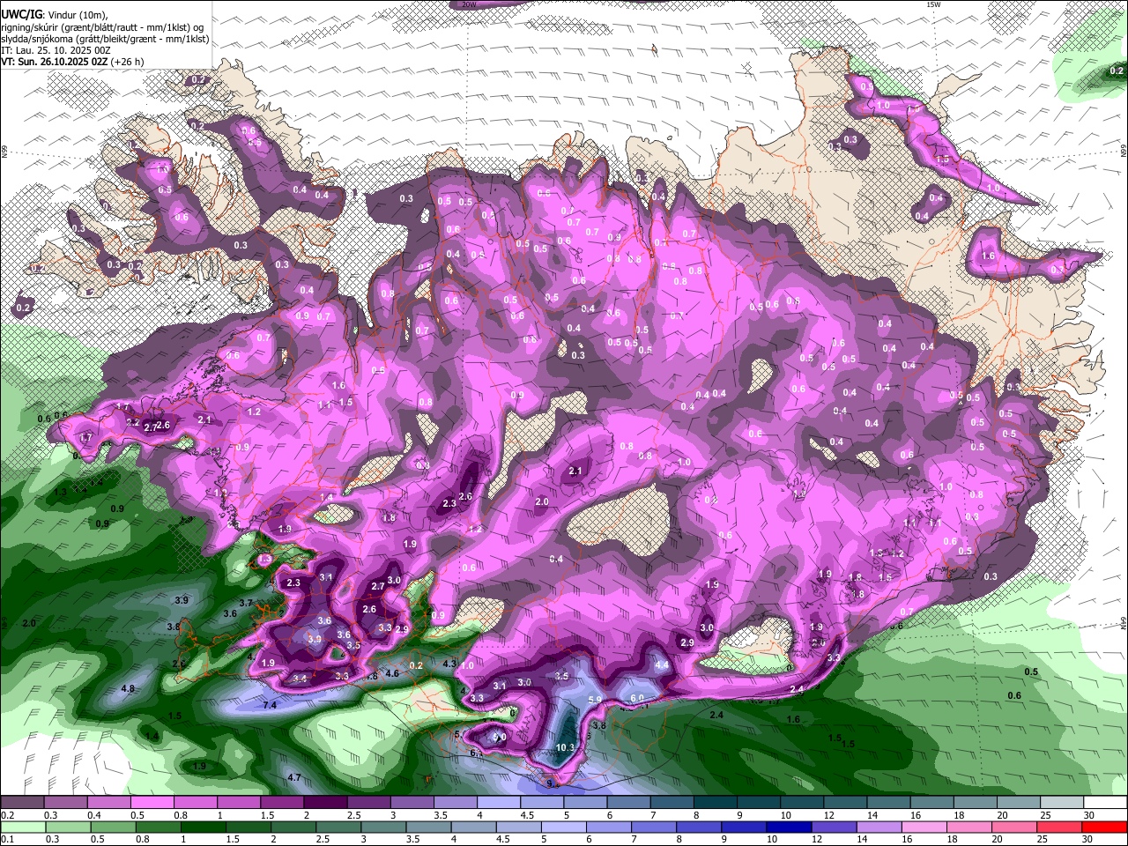The height and width of the screenshot is (846, 1128).
Task: Click the '4.3' value on the map
Action: [449, 664]
